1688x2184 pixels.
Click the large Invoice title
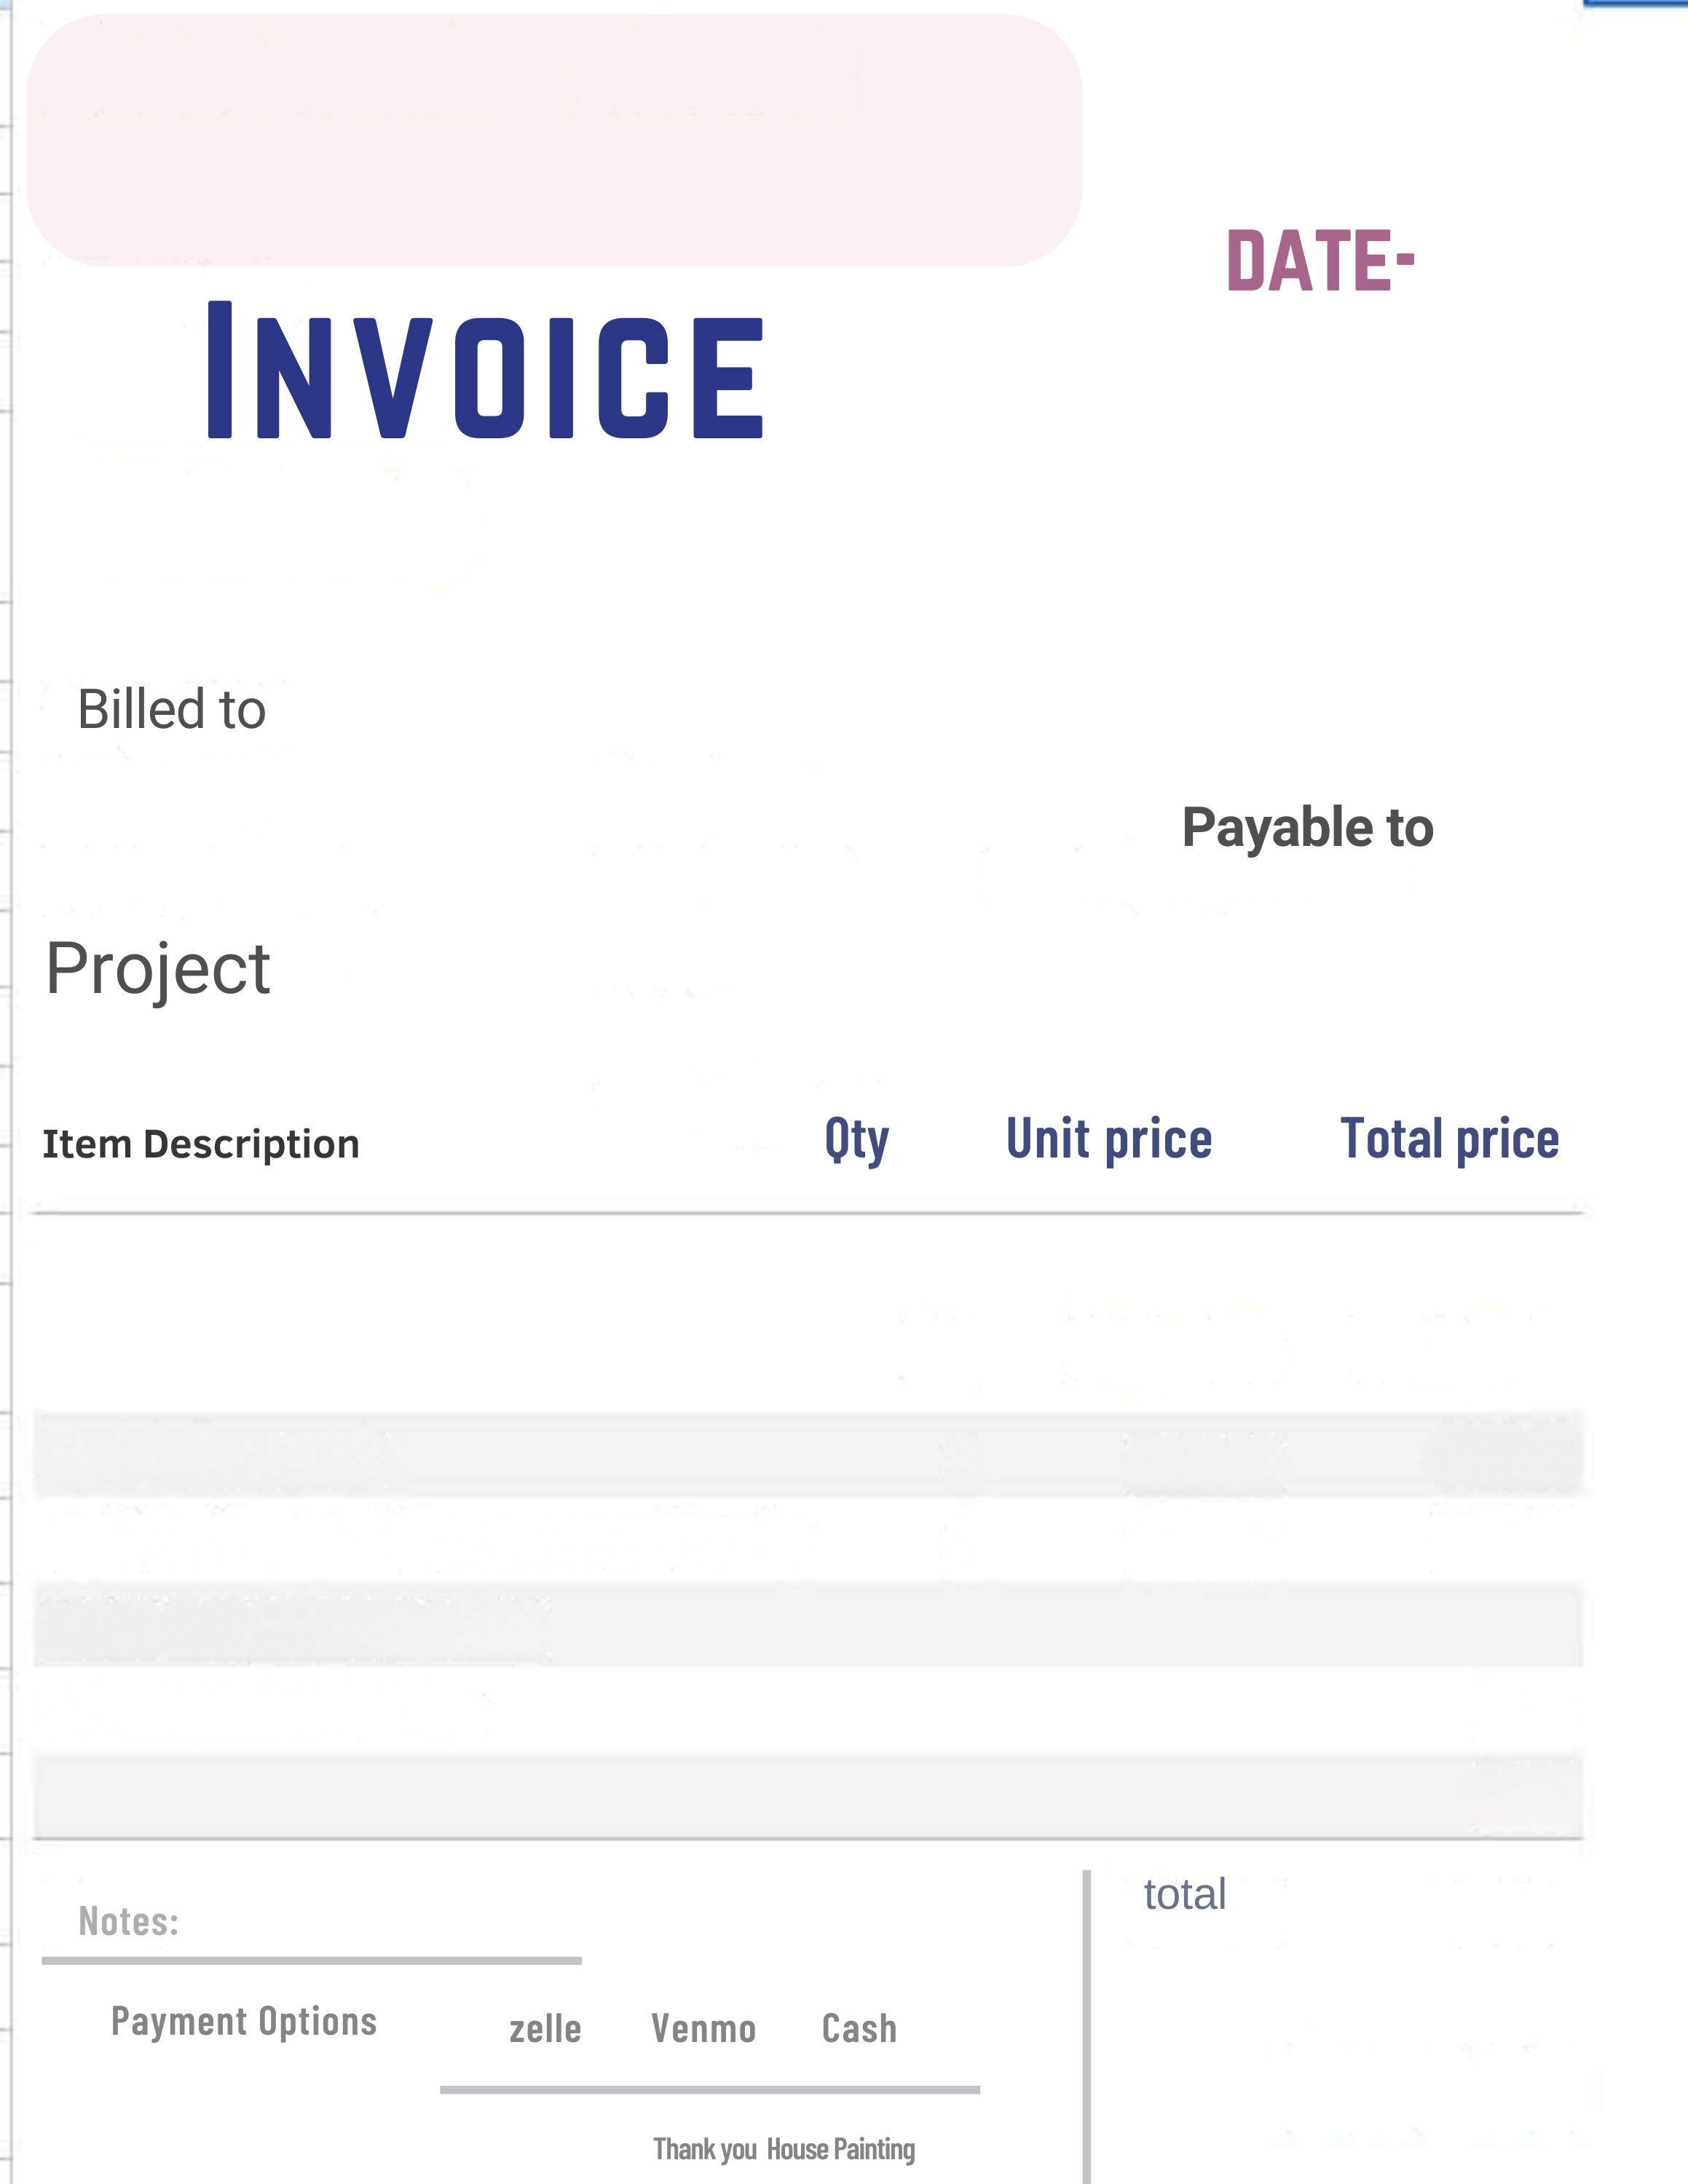485,371
